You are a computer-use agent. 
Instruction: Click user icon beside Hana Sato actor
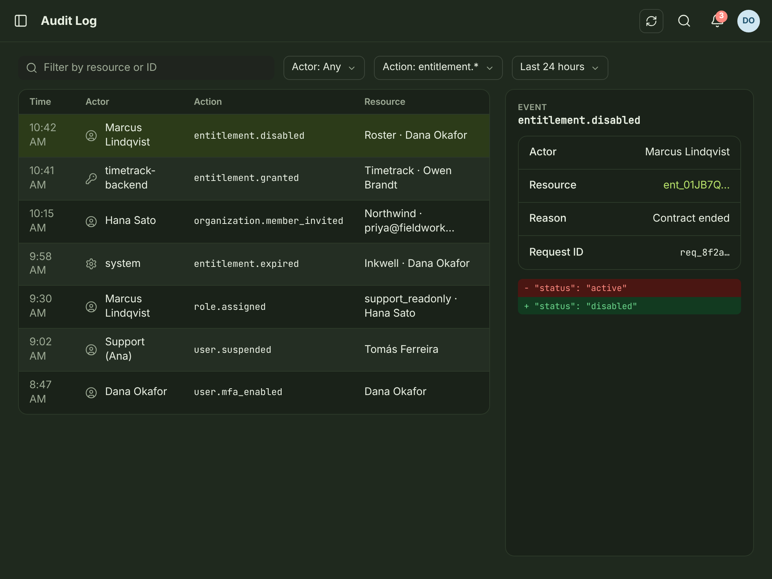91,221
